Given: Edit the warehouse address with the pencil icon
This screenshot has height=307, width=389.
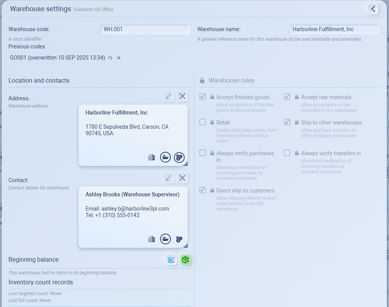Looking at the screenshot, I should [x=169, y=96].
